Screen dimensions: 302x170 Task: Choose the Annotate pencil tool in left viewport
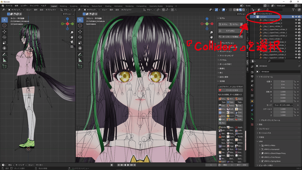5,55
